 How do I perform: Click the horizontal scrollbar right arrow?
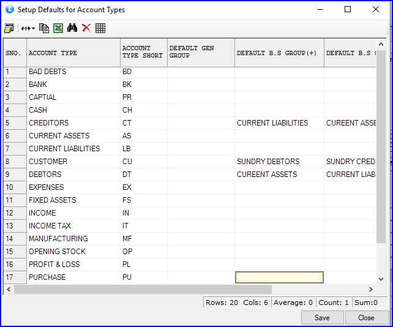pos(371,290)
